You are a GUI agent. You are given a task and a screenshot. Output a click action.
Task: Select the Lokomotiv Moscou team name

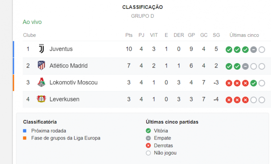coord(73,82)
